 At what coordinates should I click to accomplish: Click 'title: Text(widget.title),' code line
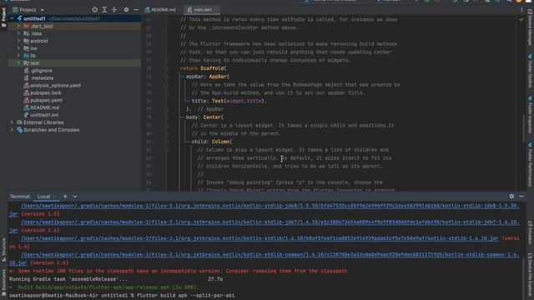click(229, 101)
